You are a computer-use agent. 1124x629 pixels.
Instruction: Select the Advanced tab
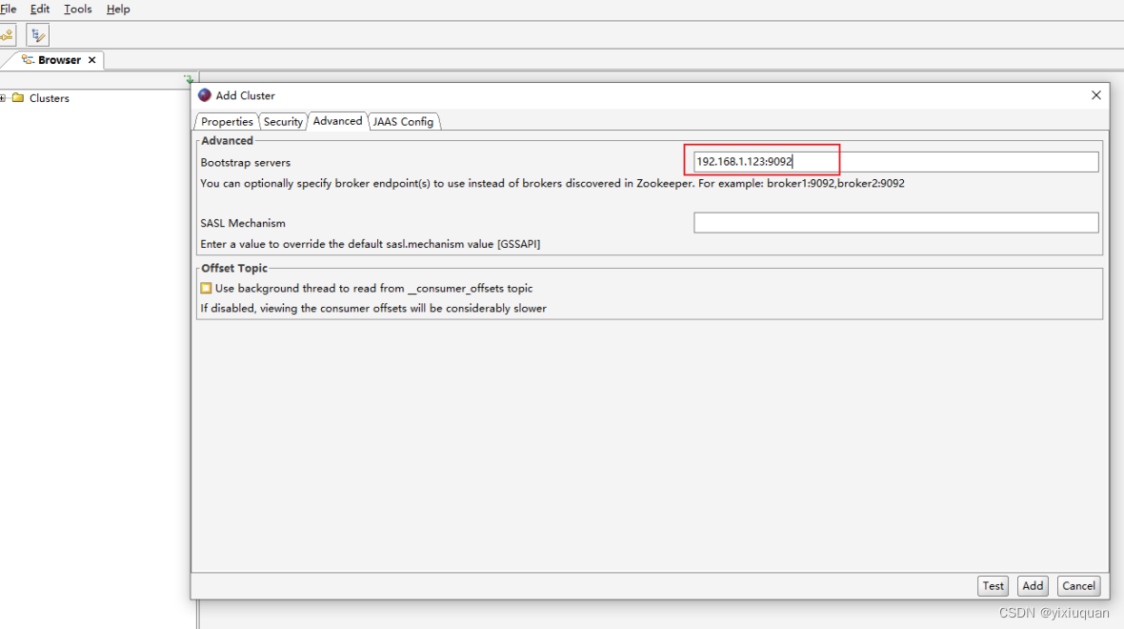337,120
